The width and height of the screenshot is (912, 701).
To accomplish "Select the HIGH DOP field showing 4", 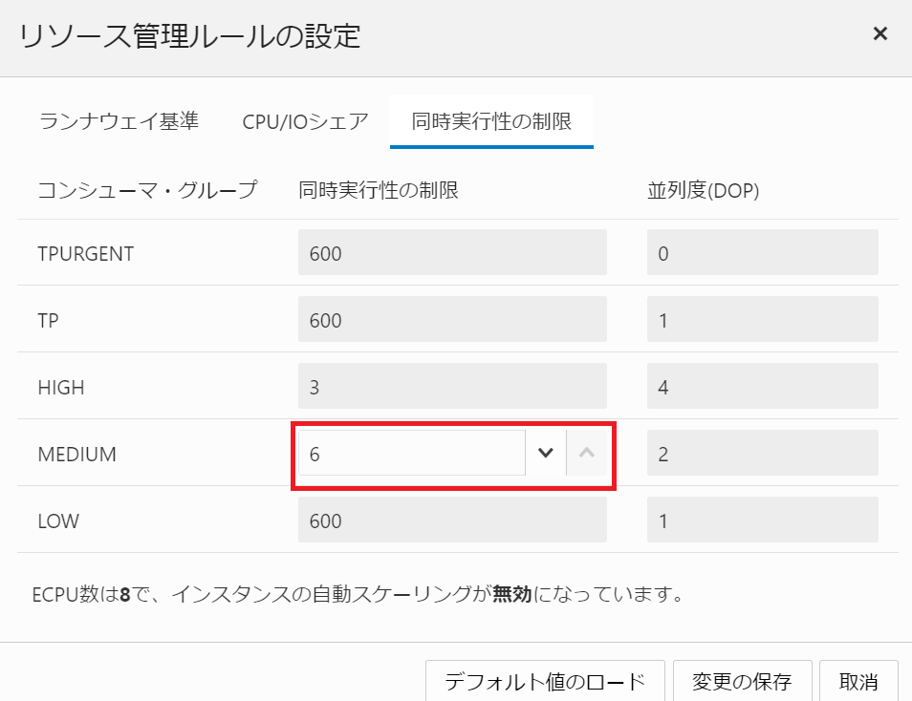I will point(762,386).
